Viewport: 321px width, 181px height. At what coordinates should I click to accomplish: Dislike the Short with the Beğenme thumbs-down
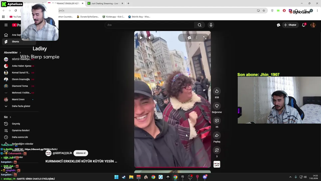click(217, 106)
